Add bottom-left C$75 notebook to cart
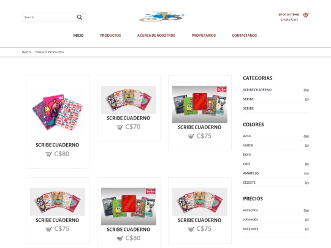Image resolution: width=331 pixels, height=248 pixels. pos(48,229)
